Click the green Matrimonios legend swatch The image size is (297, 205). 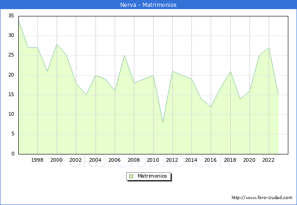(x=131, y=176)
